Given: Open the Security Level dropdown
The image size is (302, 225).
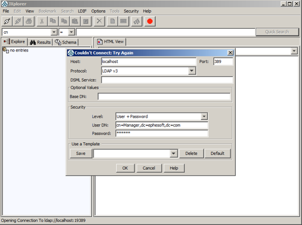Looking at the screenshot, I should [204, 116].
